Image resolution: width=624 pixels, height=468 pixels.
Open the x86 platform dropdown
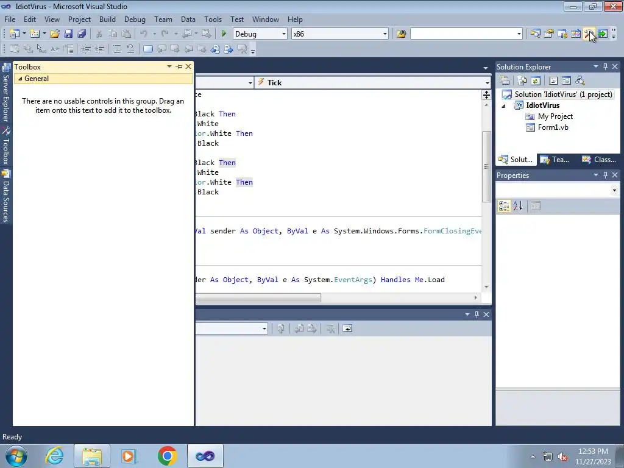pyautogui.click(x=385, y=34)
